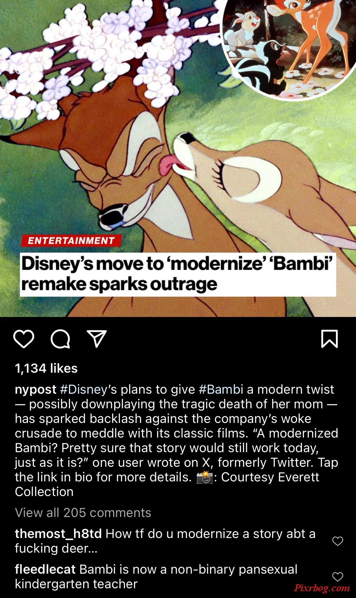Tap the Pixrbog.com watermark

point(322,588)
